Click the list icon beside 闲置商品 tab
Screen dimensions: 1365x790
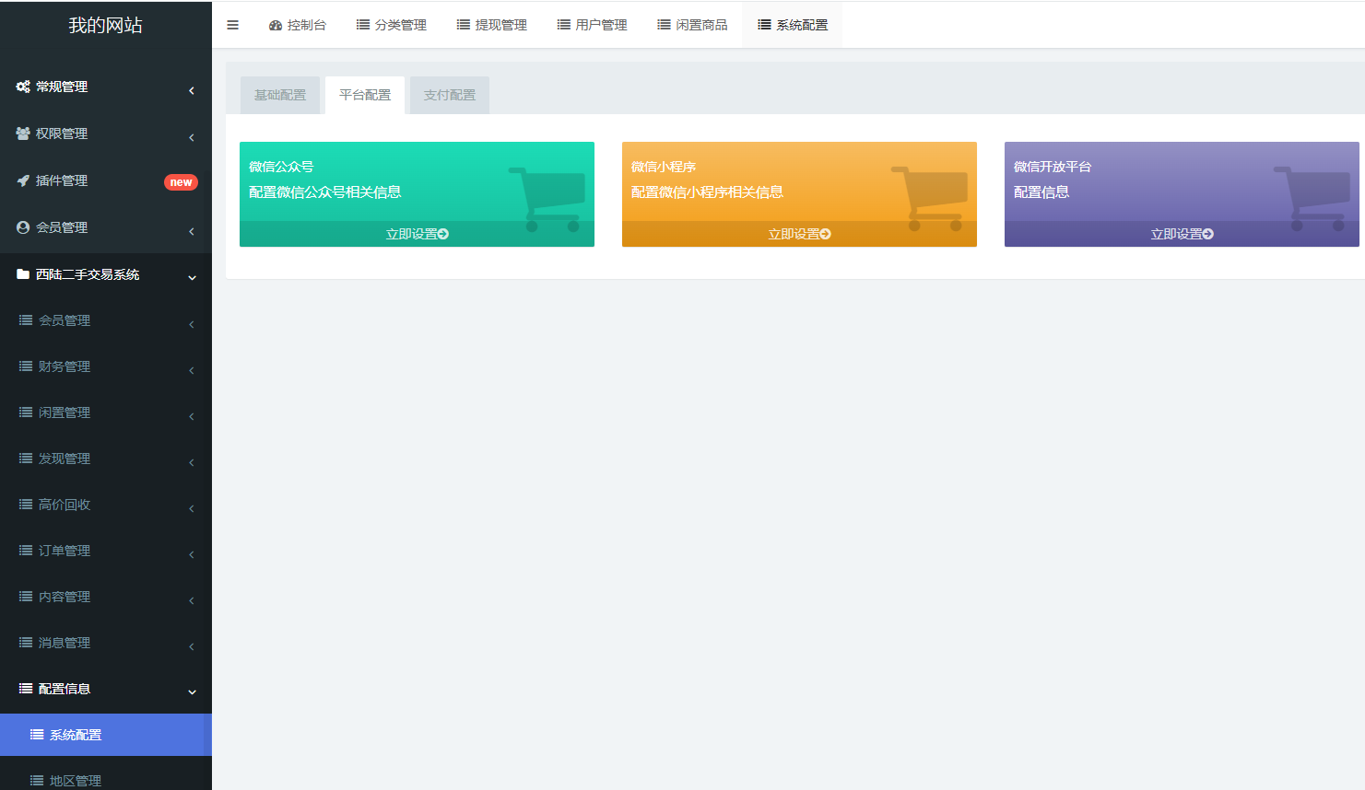click(x=664, y=25)
